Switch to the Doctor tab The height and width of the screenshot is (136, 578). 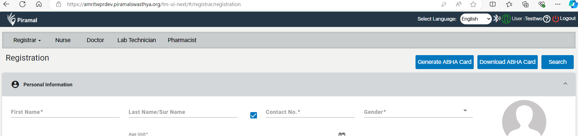pyautogui.click(x=95, y=40)
